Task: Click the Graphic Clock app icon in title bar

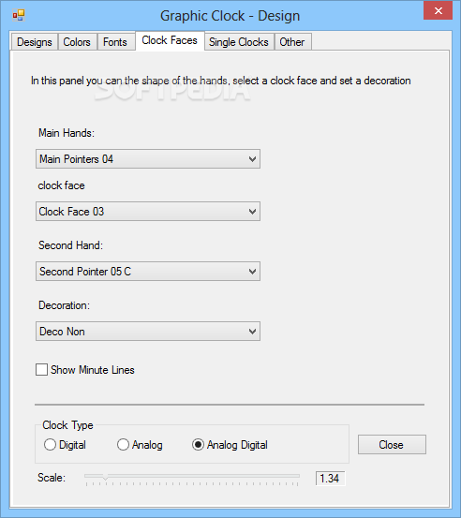Action: coord(19,16)
